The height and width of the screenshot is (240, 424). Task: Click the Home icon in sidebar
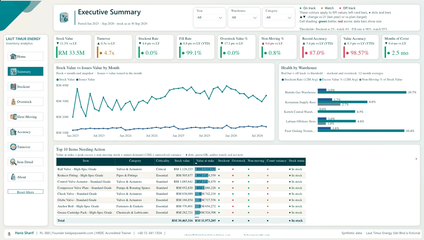(13, 56)
